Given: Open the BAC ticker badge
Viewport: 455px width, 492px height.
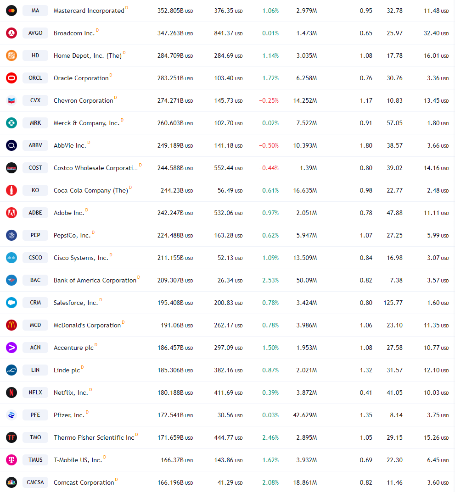Looking at the screenshot, I should click(x=35, y=280).
